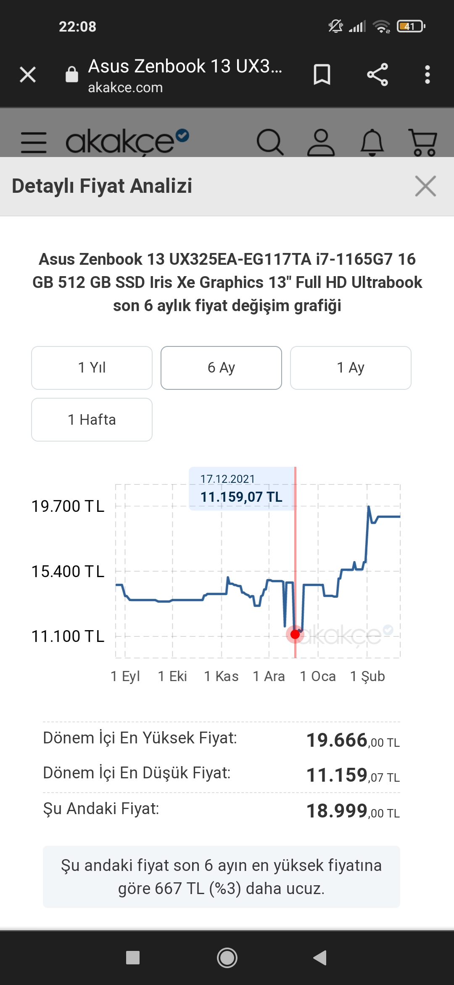Screen dimensions: 454x985
Task: Tap the akakçe logo
Action: click(127, 142)
